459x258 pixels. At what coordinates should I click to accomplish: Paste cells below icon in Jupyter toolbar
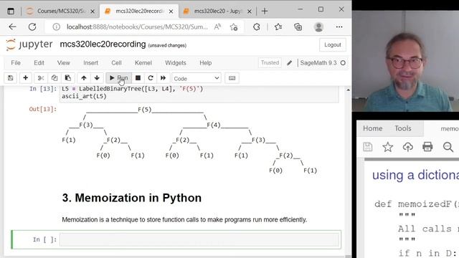pos(68,78)
